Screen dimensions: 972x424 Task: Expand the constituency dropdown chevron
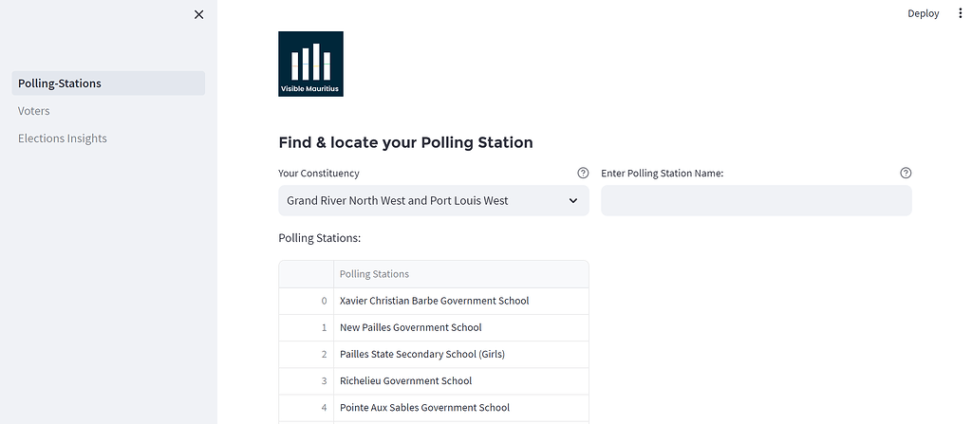[x=572, y=201]
